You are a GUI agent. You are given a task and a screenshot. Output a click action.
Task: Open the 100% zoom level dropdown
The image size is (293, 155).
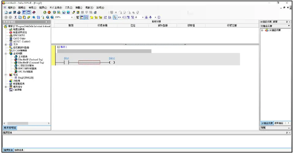click(x=72, y=17)
